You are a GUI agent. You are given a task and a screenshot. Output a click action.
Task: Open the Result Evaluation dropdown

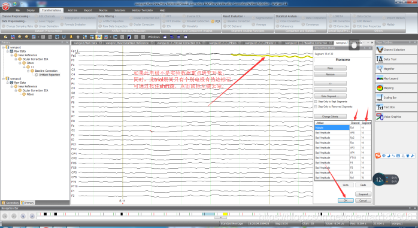[234, 16]
